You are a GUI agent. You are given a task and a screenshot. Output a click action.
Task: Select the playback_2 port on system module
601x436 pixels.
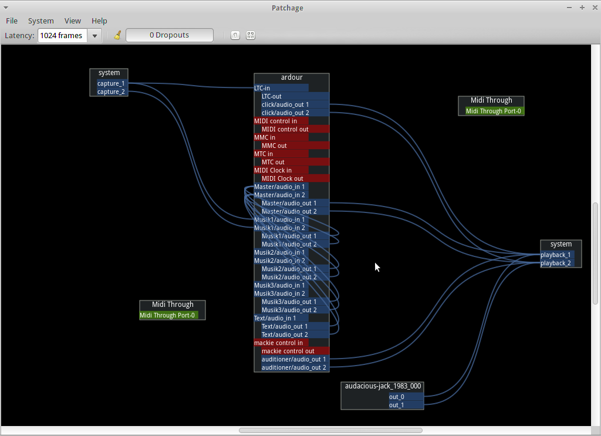pyautogui.click(x=555, y=263)
